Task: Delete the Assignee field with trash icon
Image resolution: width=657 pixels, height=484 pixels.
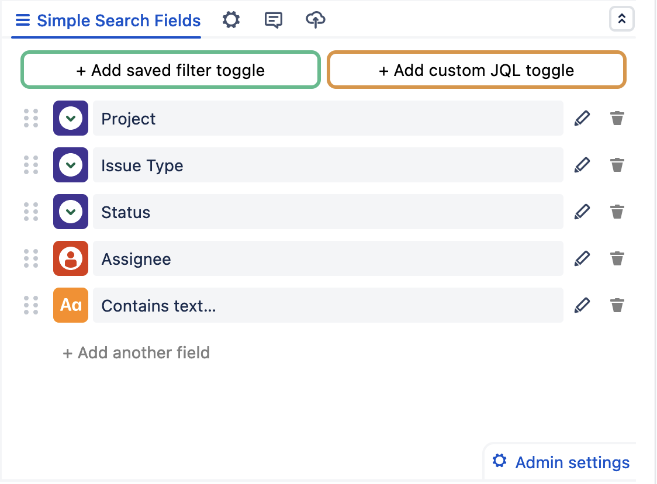Action: click(x=617, y=258)
